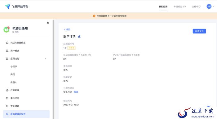Viewport: 217px width, 119px height.
Task: Select 小程序 submenu item
Action: pyautogui.click(x=14, y=66)
